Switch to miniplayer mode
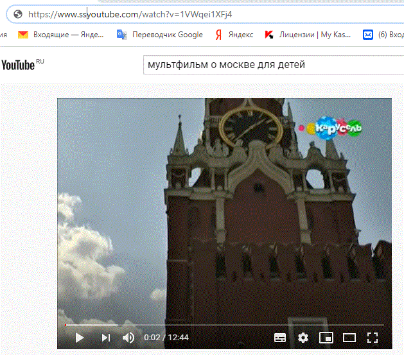Image resolution: width=404 pixels, height=355 pixels. (x=326, y=338)
